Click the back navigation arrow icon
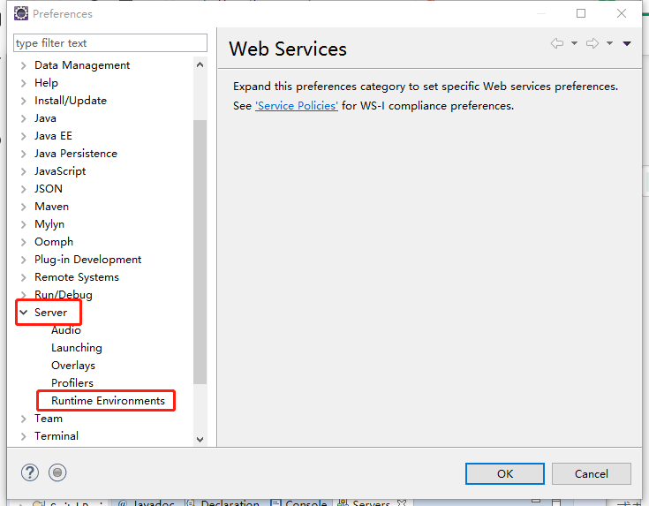Viewport: 649px width, 506px height. 556,43
